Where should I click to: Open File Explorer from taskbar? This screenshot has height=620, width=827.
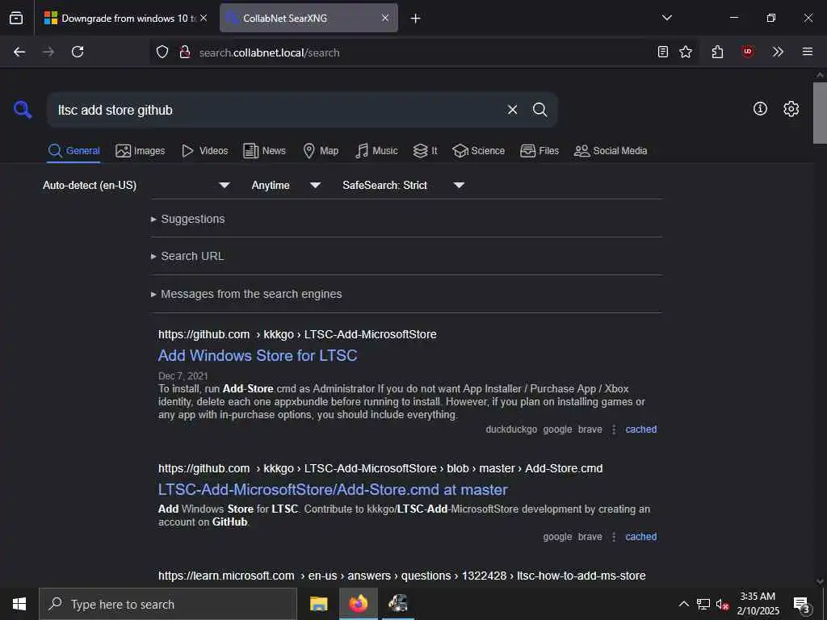pos(318,604)
